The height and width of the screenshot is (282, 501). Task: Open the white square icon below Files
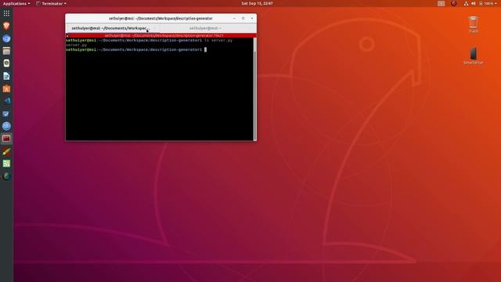[6, 63]
